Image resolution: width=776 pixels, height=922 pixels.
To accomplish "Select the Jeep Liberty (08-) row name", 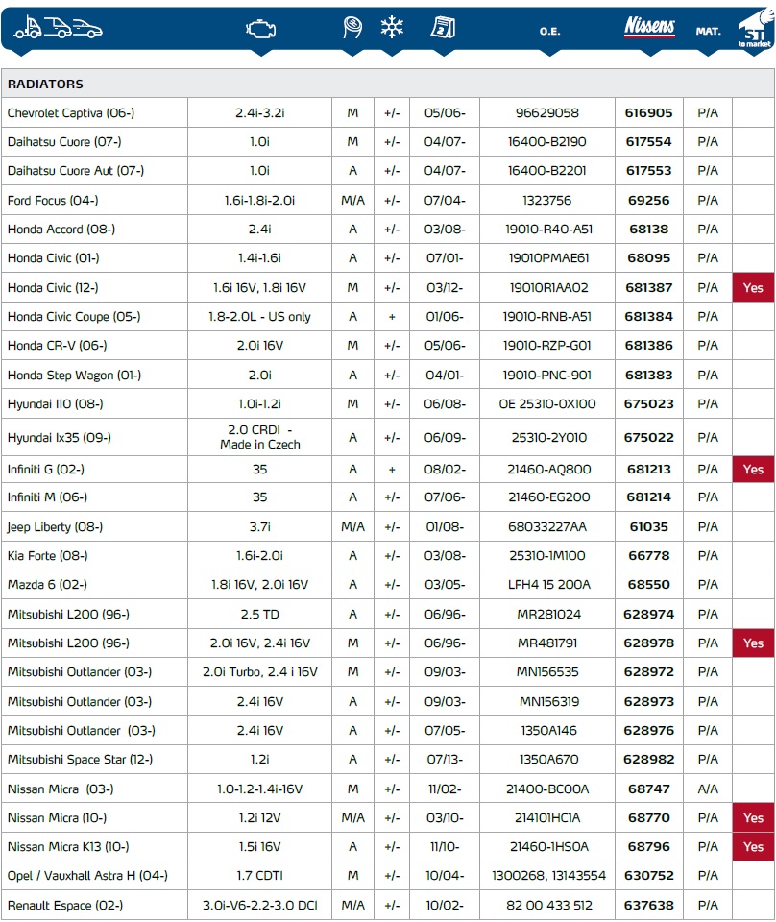I will tap(55, 526).
